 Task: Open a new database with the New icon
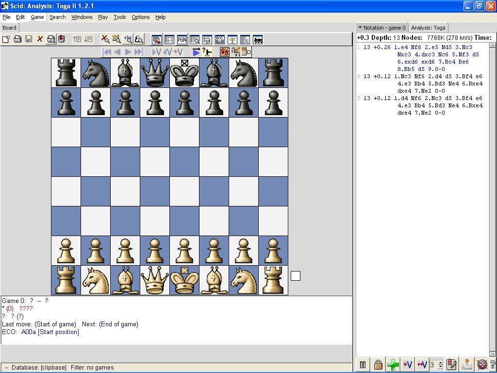6,39
